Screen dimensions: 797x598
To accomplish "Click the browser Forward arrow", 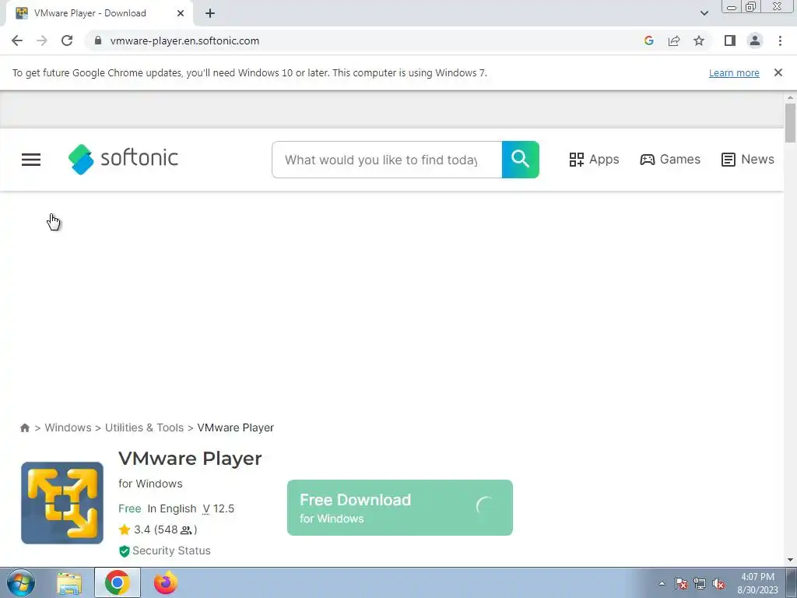I will pyautogui.click(x=42, y=40).
